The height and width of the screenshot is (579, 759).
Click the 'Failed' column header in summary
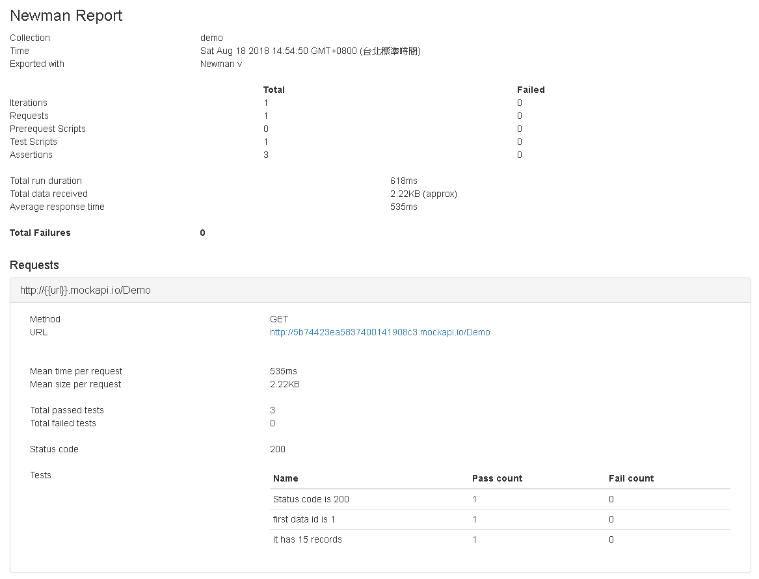(531, 90)
